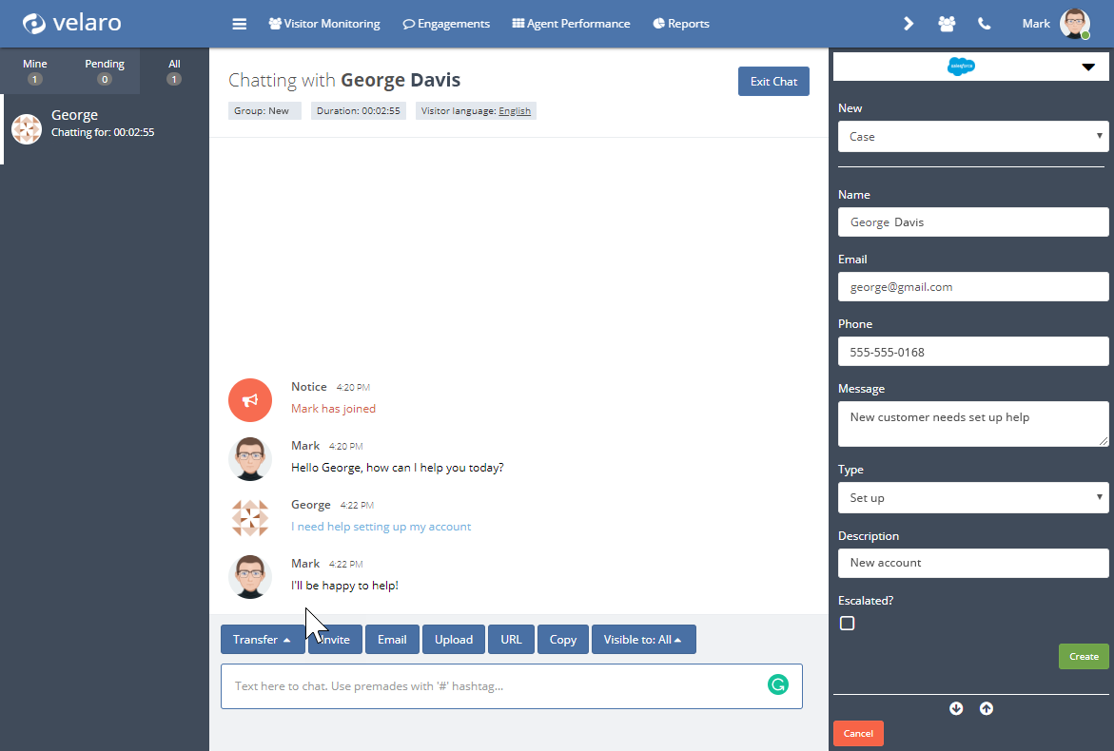Open Mark's profile avatar
Image resolution: width=1114 pixels, height=751 pixels.
(x=1074, y=24)
